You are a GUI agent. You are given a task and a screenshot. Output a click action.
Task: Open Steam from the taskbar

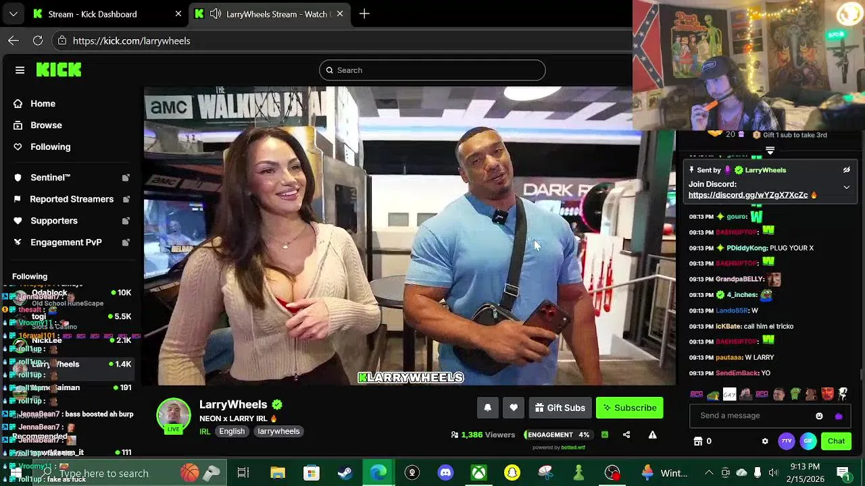[x=345, y=473]
